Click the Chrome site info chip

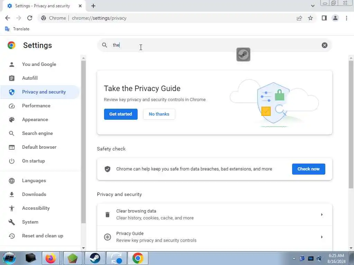[54, 18]
